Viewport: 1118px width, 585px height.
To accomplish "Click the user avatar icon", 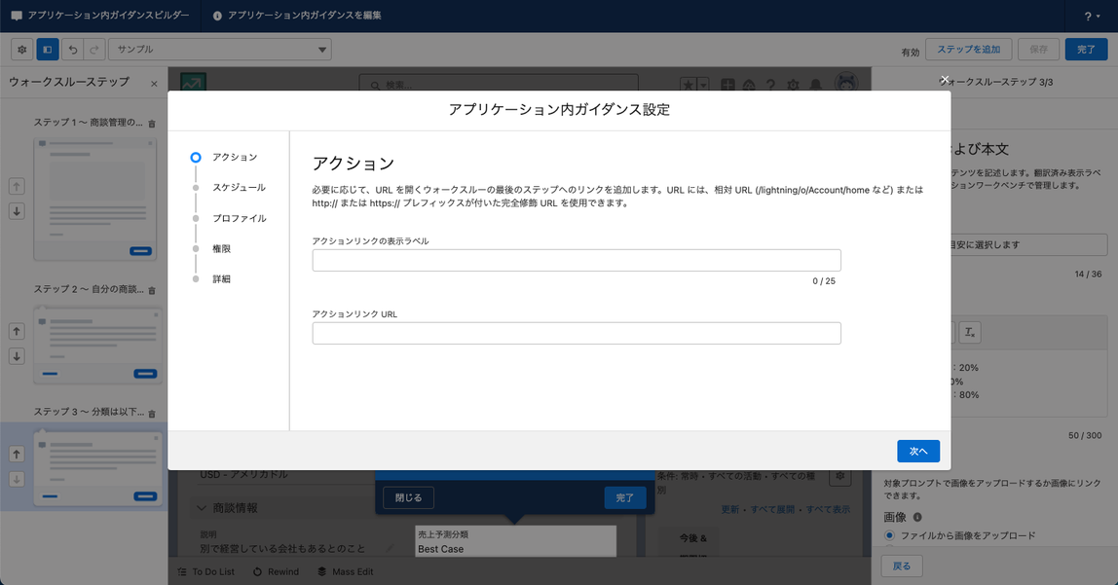I will tap(846, 83).
